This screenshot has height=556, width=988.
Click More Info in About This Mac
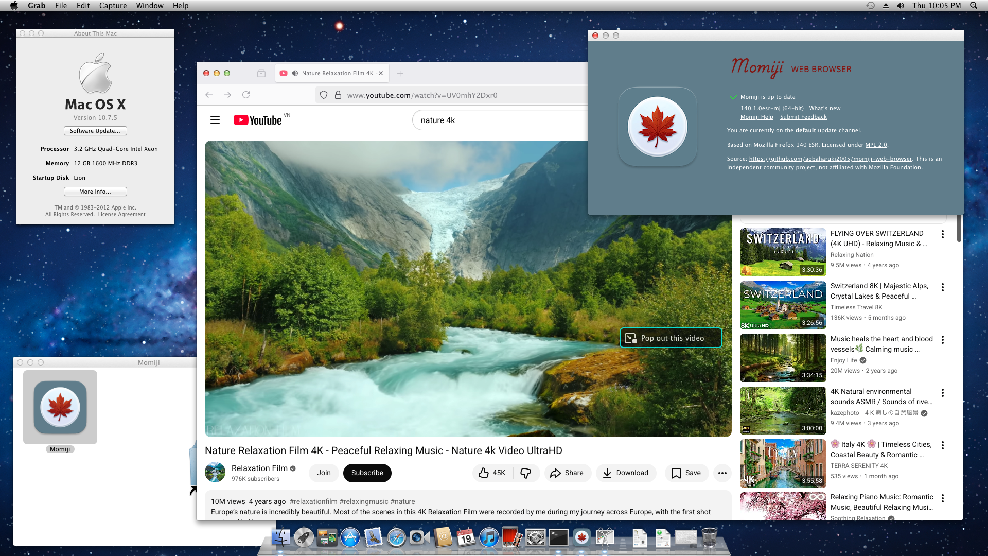tap(95, 192)
